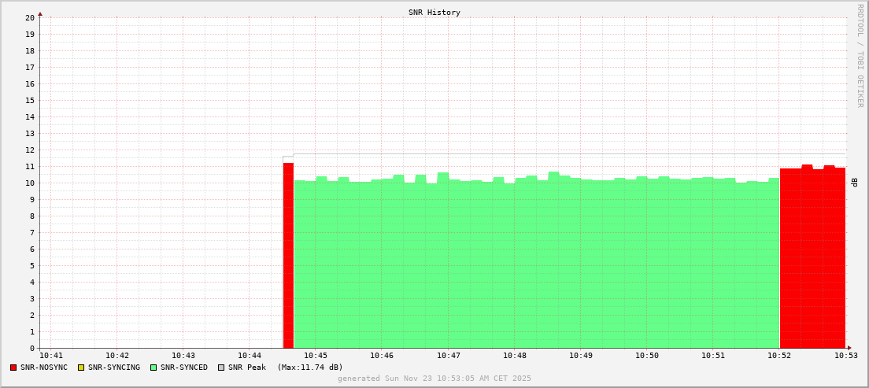Click the RRDTOOL / TOBI OETIKER watermark
Screen dimensions: 869x388
tap(860, 55)
